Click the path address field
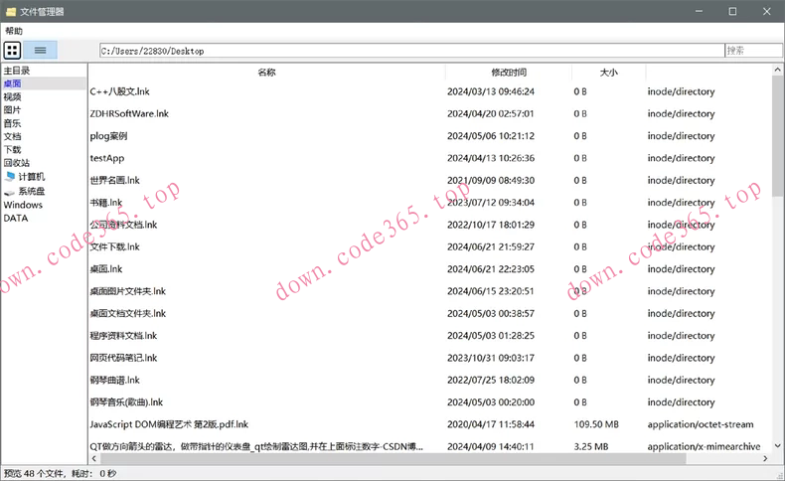The image size is (785, 481). [411, 51]
